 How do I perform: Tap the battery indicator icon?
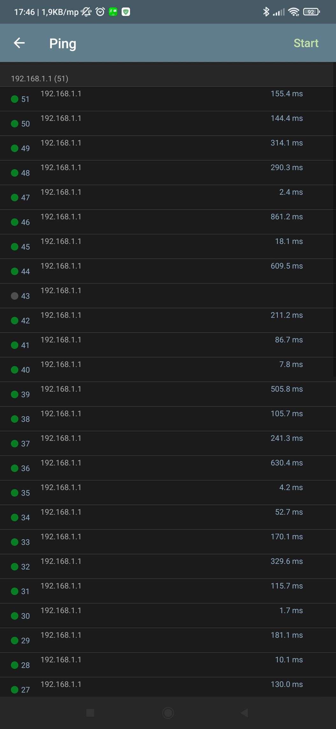click(311, 12)
